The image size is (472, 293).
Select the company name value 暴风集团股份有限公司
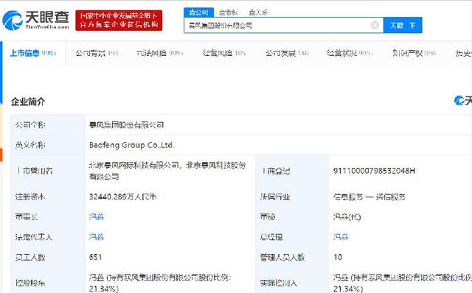[x=126, y=124]
